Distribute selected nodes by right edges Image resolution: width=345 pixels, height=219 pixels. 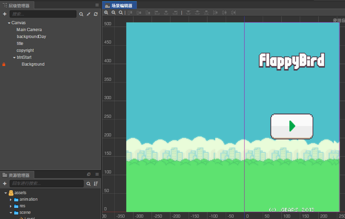(x=233, y=12)
